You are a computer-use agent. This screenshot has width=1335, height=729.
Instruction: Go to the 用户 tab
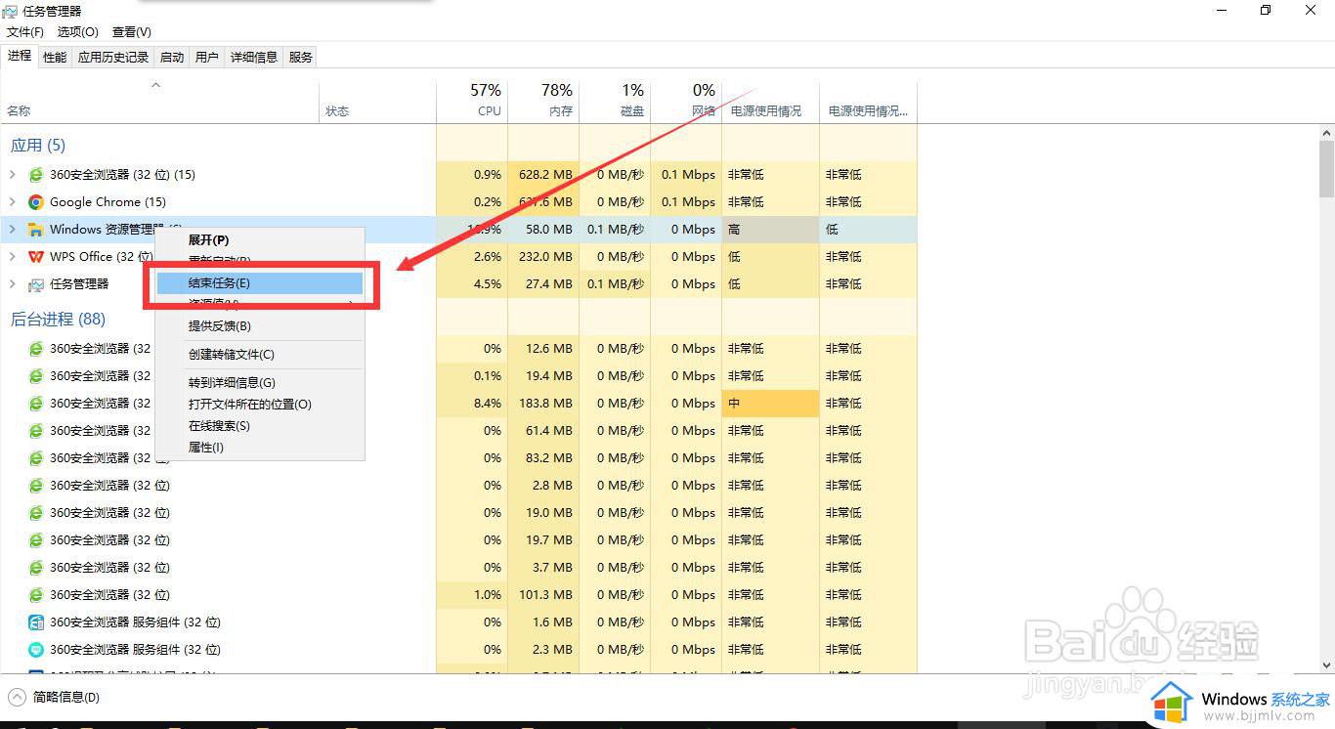207,58
